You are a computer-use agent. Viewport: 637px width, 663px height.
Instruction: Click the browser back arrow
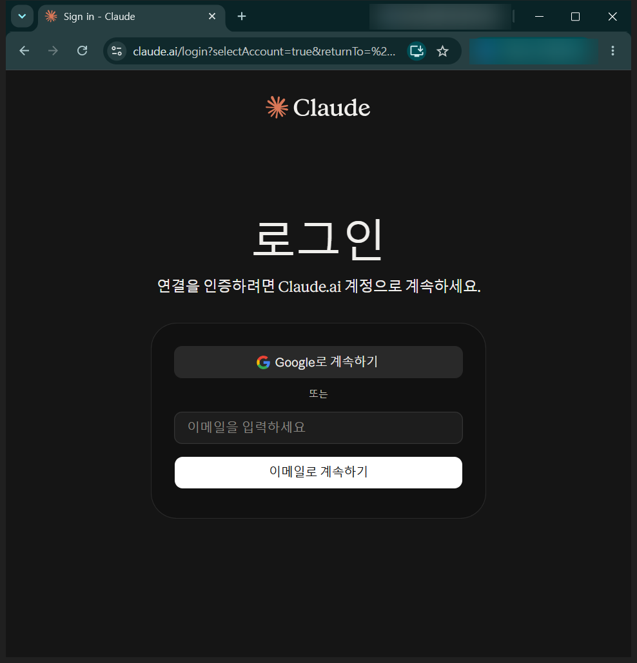click(24, 51)
